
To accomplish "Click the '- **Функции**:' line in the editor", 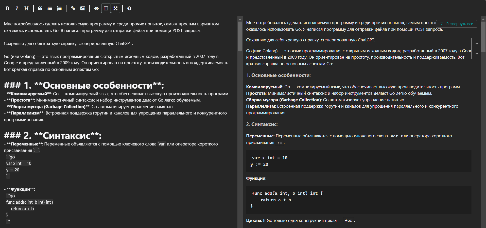I will pyautogui.click(x=20, y=189).
